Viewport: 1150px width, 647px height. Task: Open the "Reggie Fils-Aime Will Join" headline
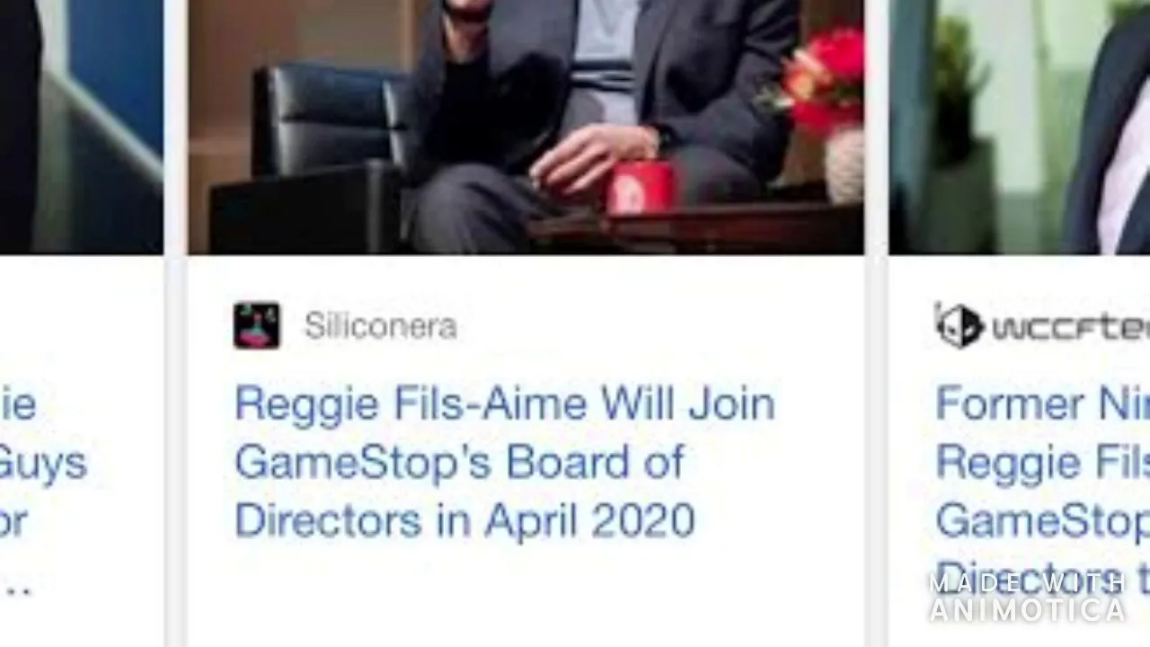[x=504, y=403]
